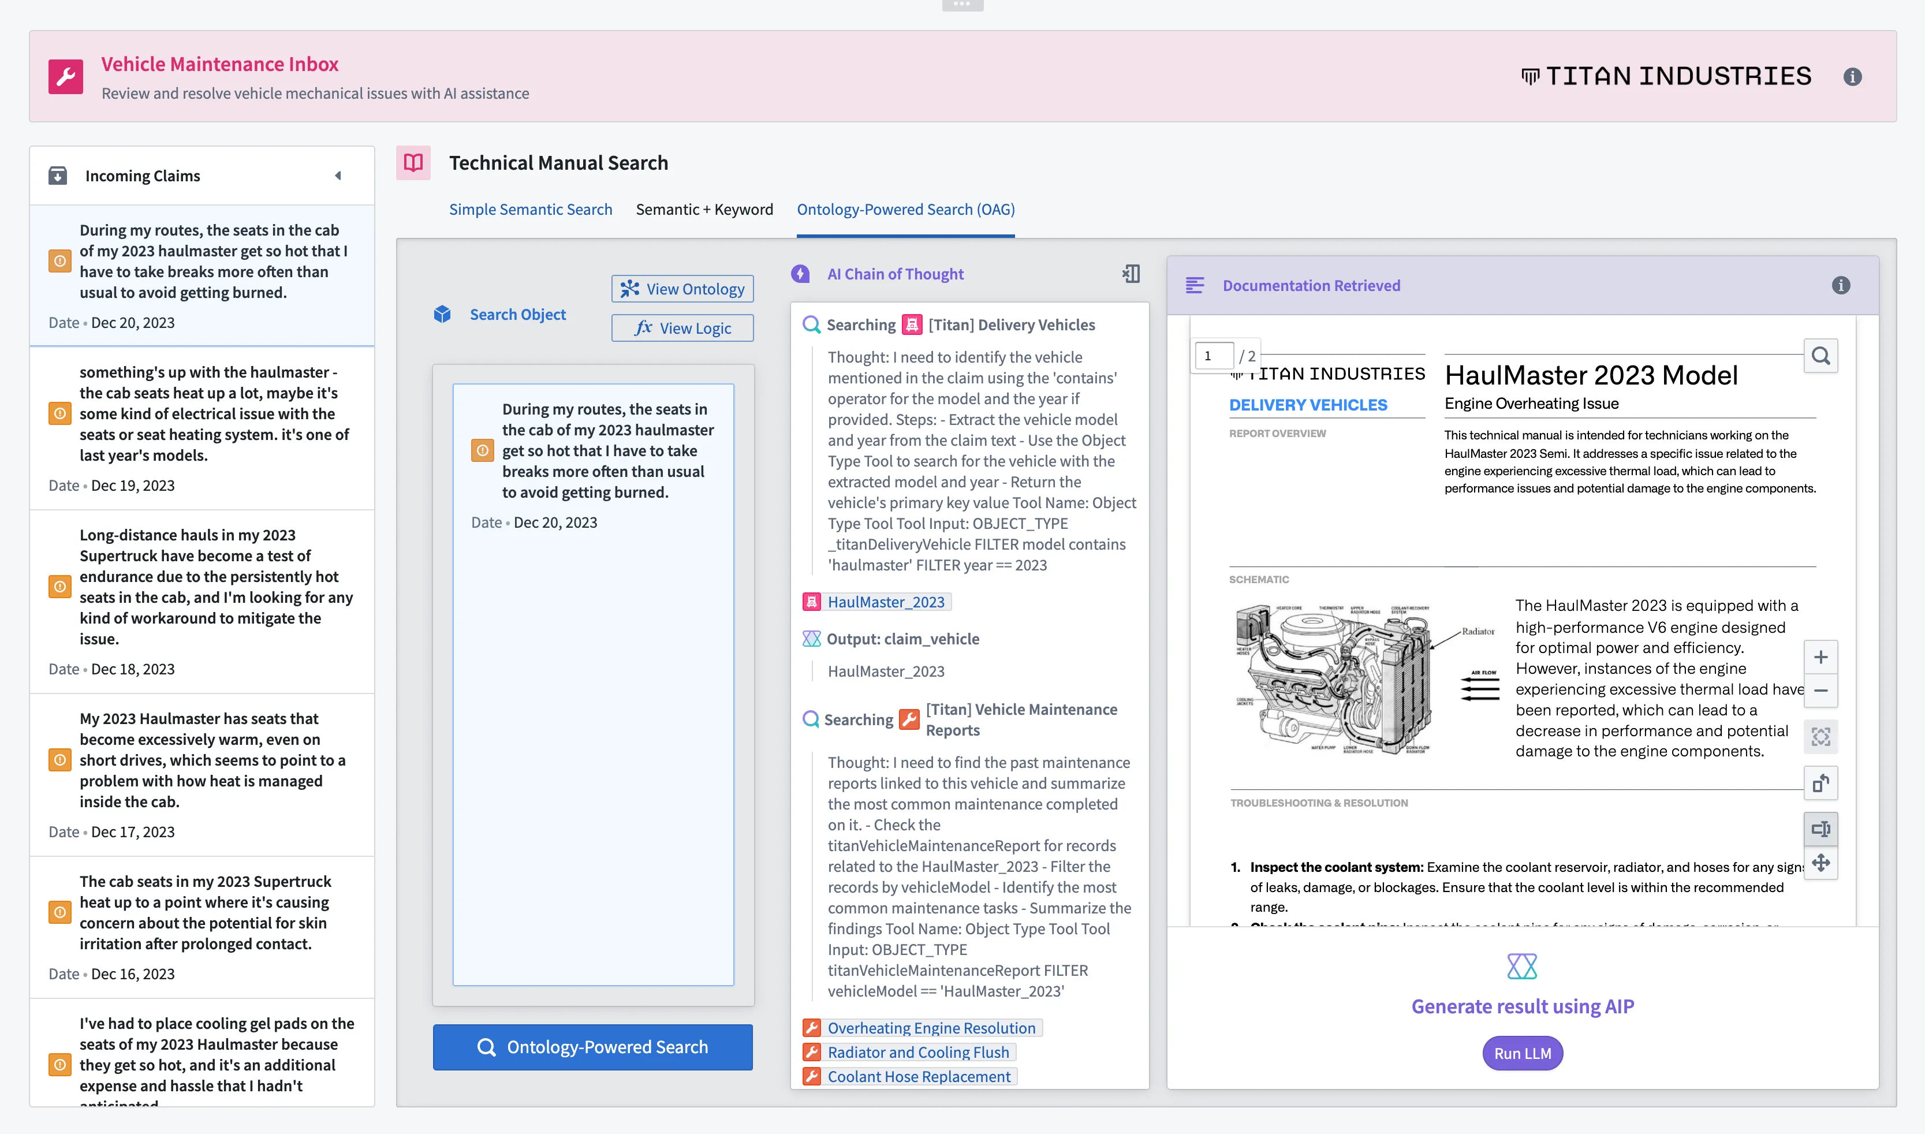Expand the top drag handle with dots
The image size is (1925, 1134).
click(x=962, y=5)
